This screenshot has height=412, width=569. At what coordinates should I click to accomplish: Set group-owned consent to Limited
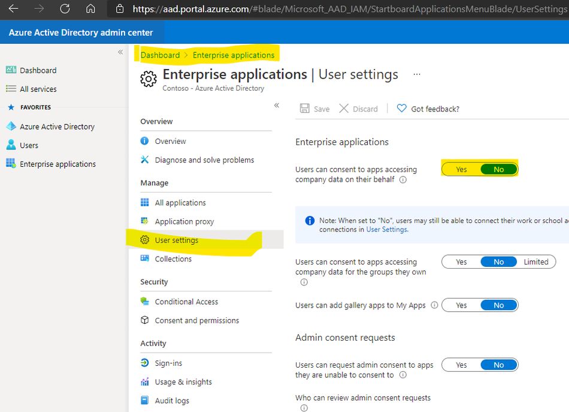click(x=536, y=262)
